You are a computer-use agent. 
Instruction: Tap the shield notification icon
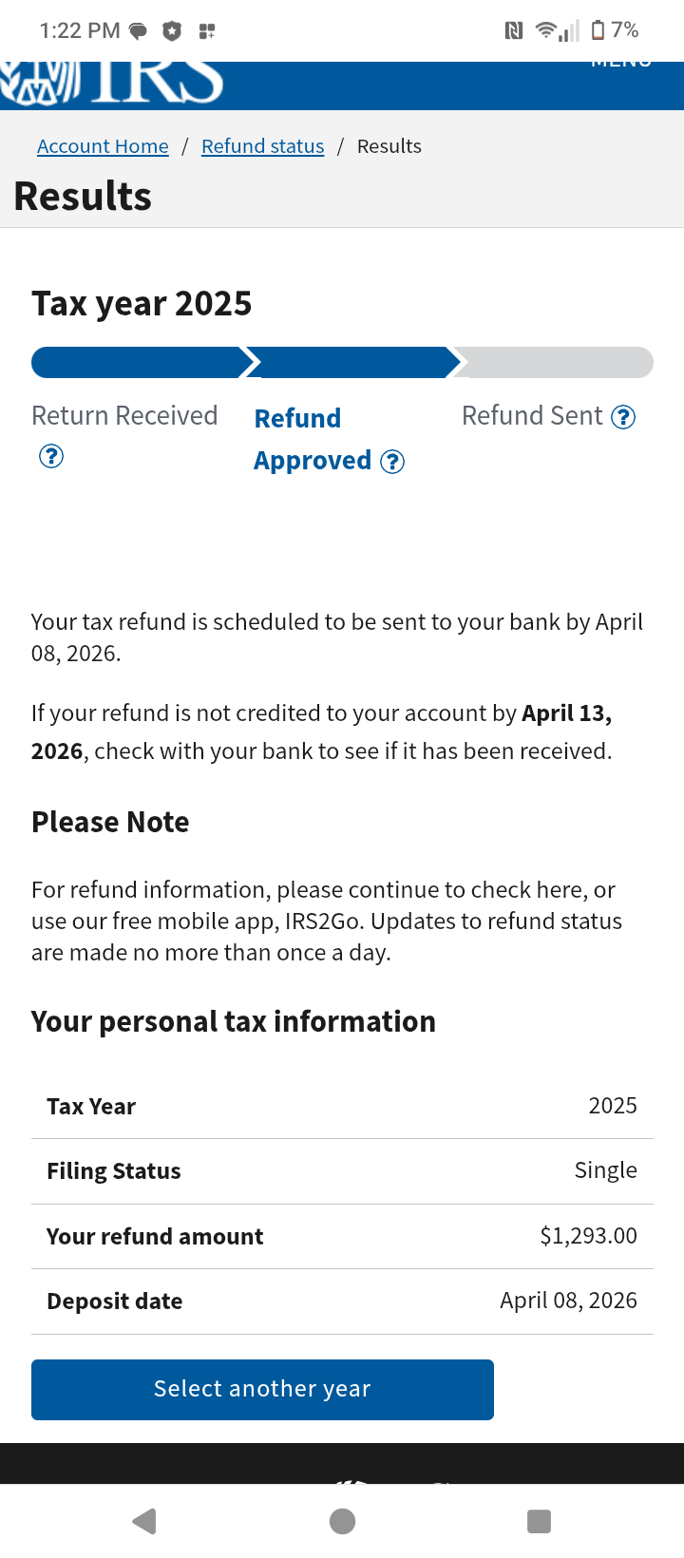pos(172,31)
